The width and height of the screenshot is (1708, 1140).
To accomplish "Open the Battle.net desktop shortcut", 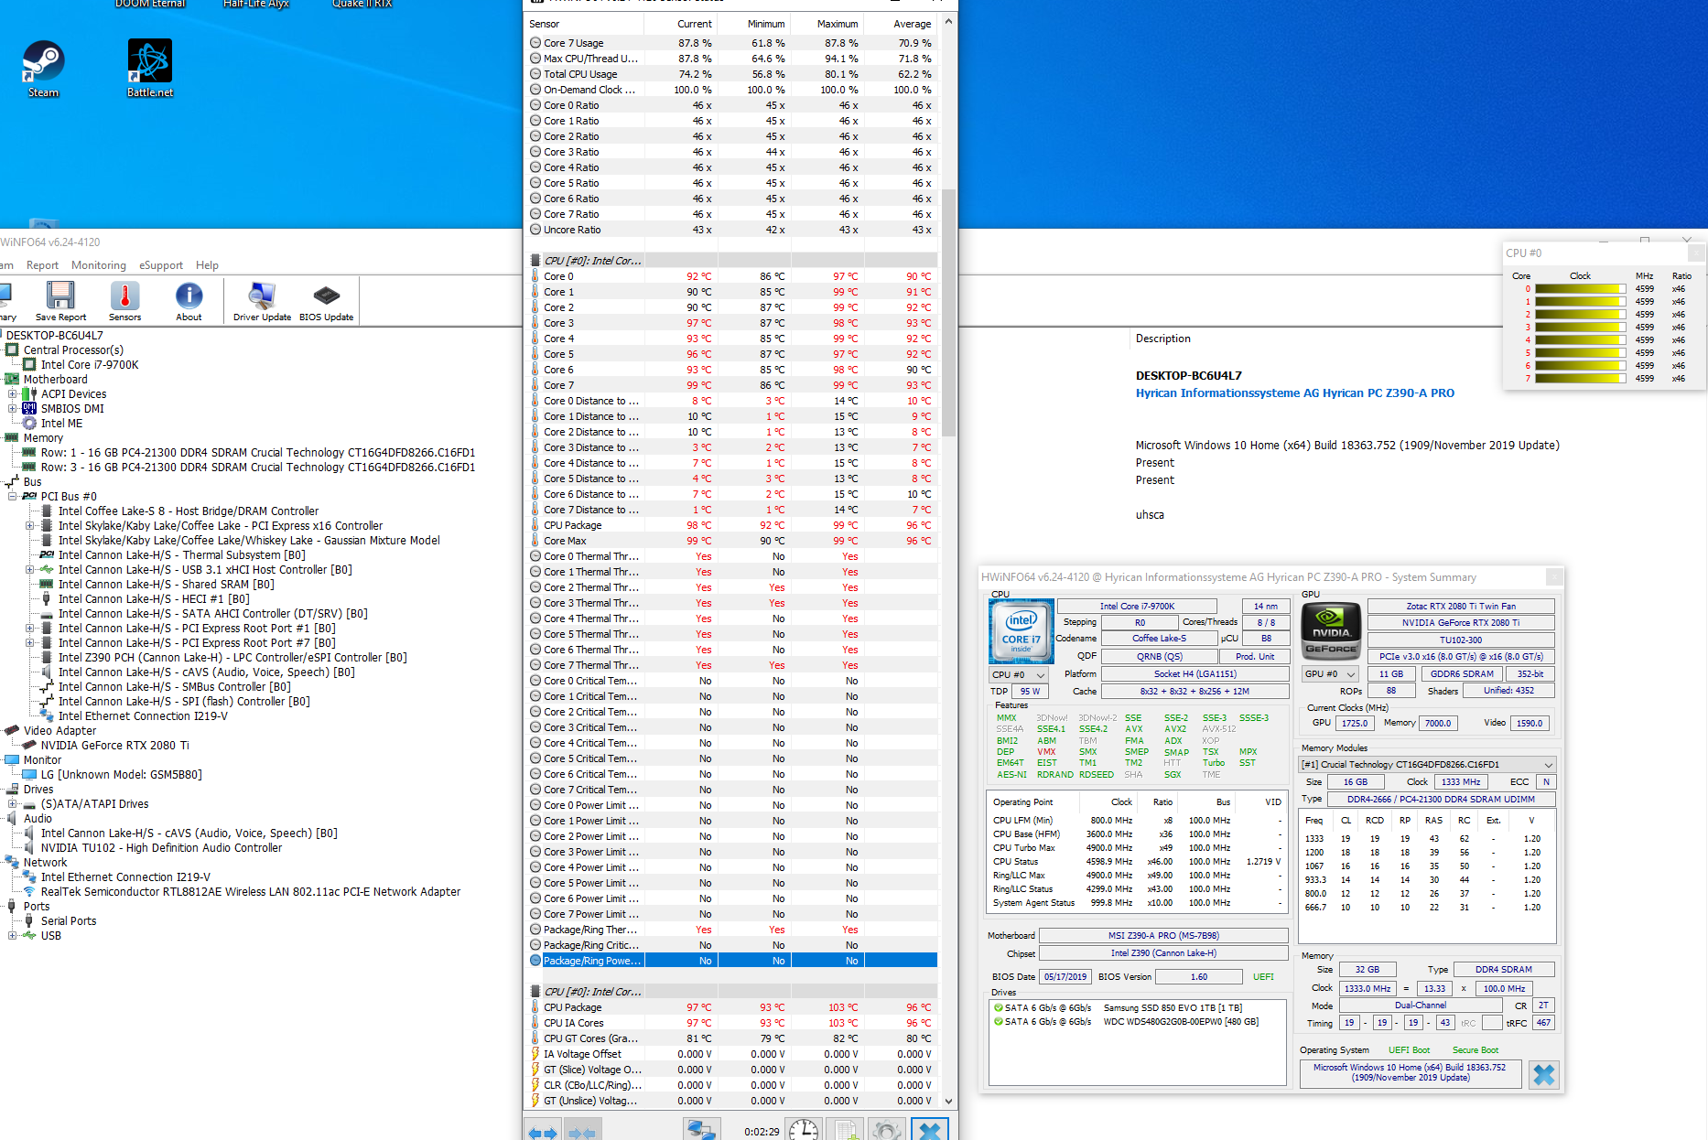I will pos(150,69).
